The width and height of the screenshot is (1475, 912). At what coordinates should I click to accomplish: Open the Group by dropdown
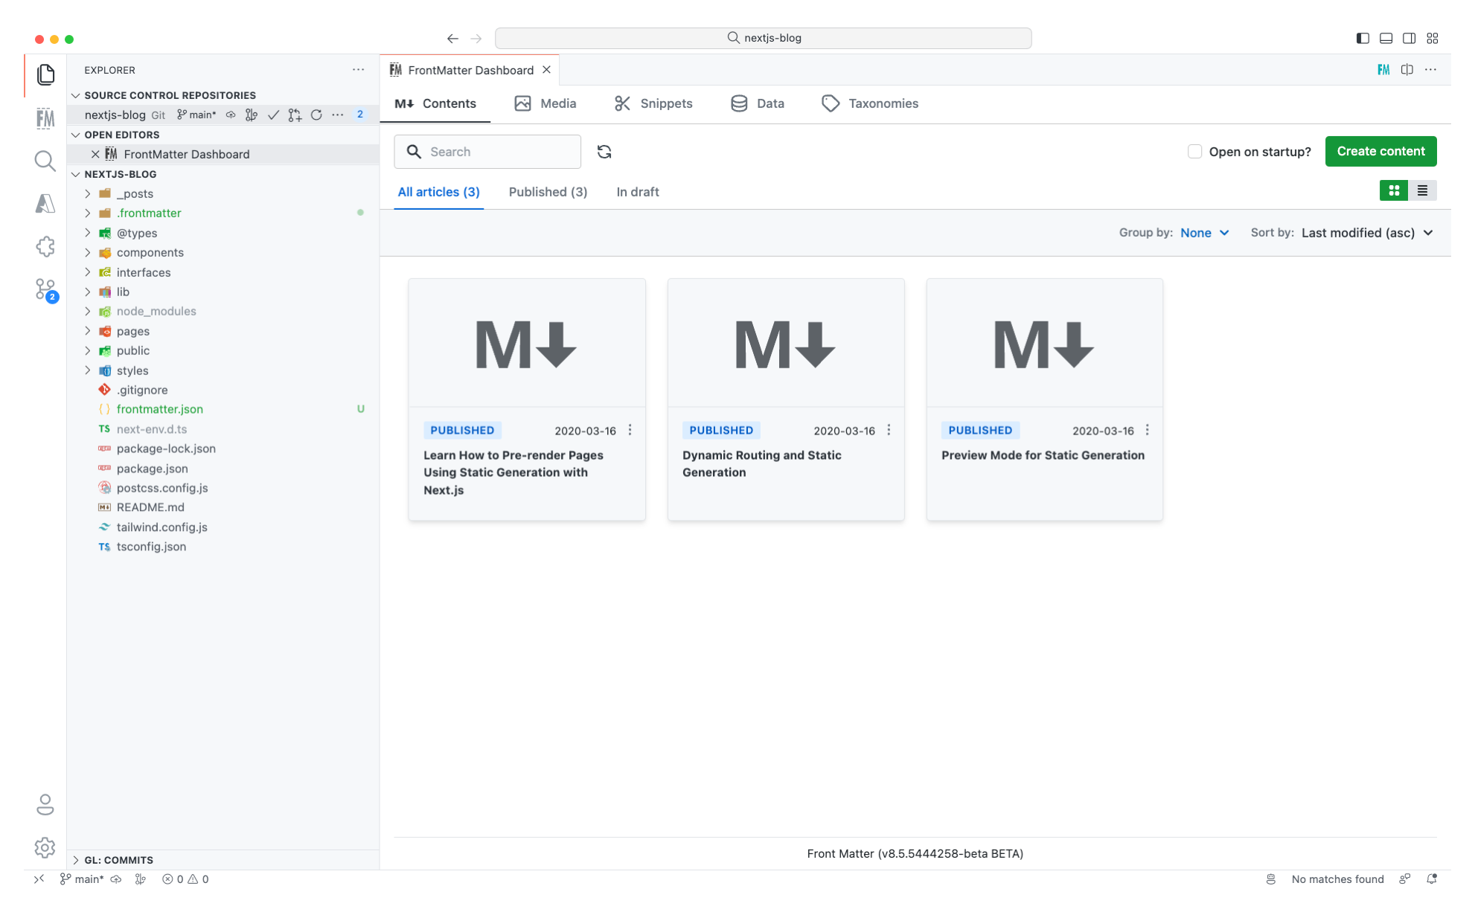[1203, 233]
